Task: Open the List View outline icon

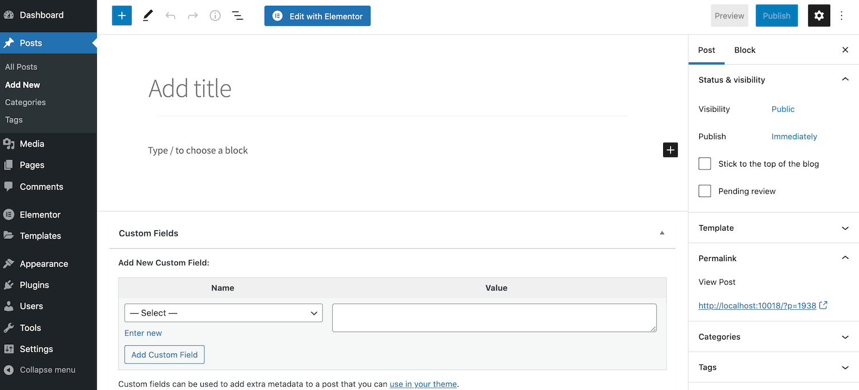Action: (237, 15)
